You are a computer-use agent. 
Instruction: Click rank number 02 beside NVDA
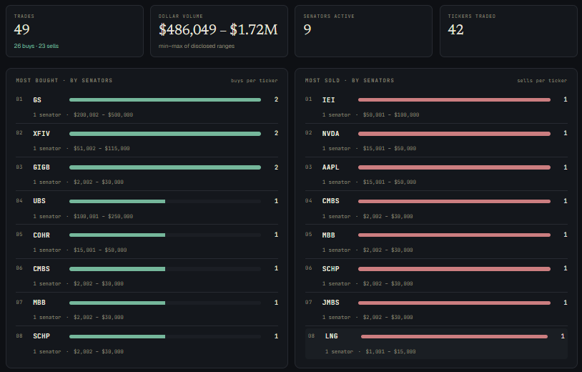pos(308,133)
